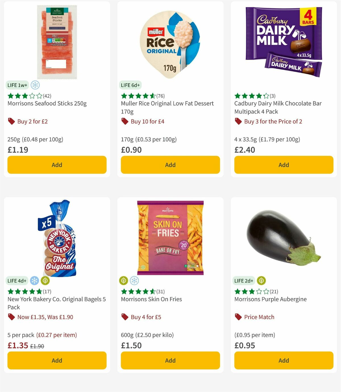Click the tag icon beside 'Price Match' on aubergine
The width and height of the screenshot is (341, 392).
[238, 317]
